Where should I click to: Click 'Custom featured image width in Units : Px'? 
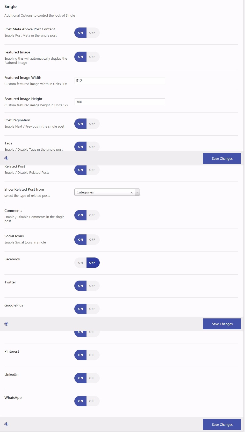click(35, 84)
